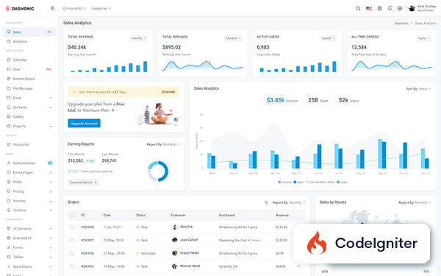Click the Forms pencil icon
This screenshot has height=276, width=441.
[x=8, y=247]
